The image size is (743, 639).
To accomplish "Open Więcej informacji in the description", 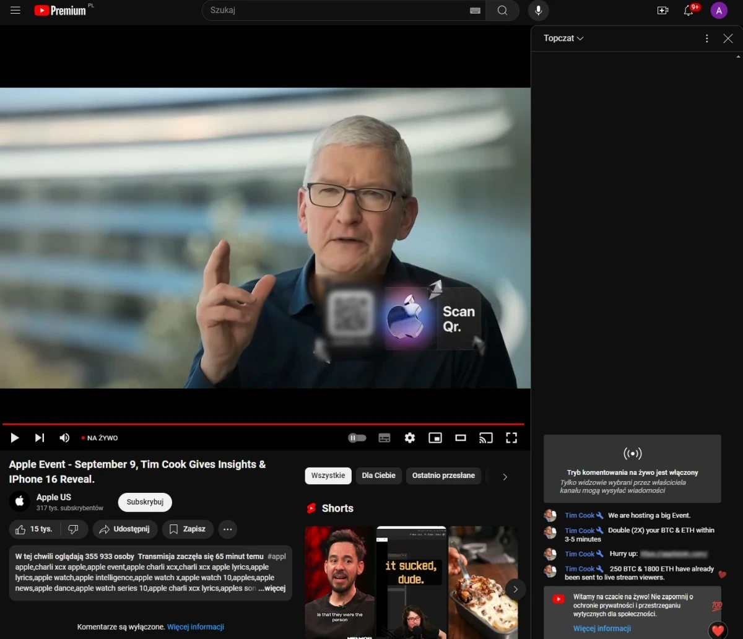I will click(x=195, y=627).
